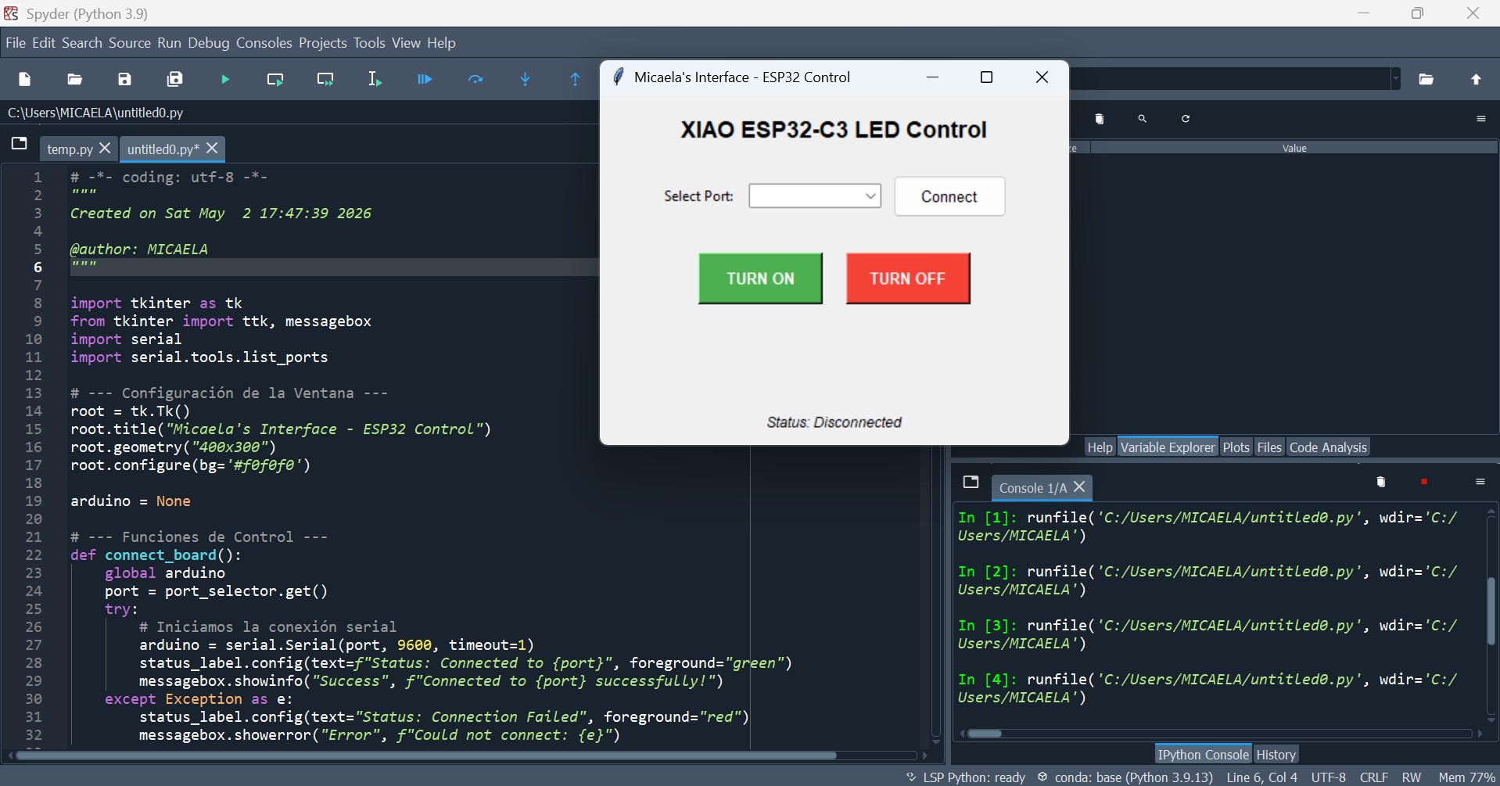Screen dimensions: 1500x786
Task: Browse editor tabs icon left of temp.py
Action: [20, 144]
